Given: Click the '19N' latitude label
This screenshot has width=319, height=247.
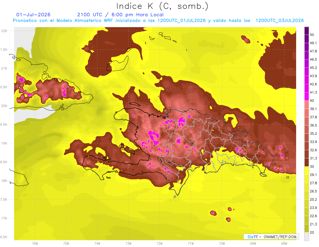Looking at the screenshot, I should tap(4, 143).
